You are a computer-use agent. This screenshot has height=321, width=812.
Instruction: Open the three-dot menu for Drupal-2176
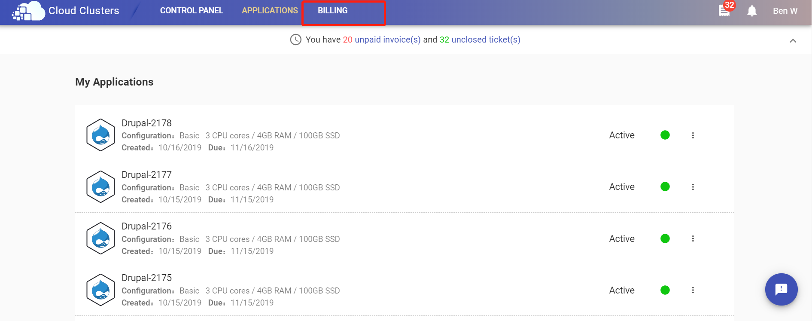693,238
